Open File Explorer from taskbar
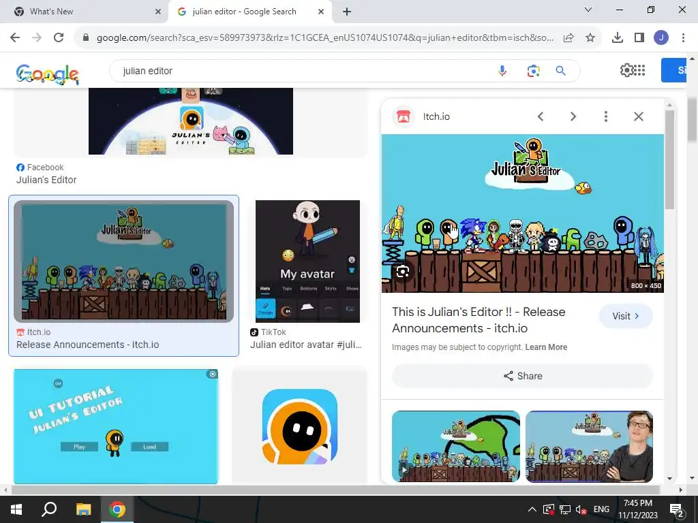 [x=83, y=509]
